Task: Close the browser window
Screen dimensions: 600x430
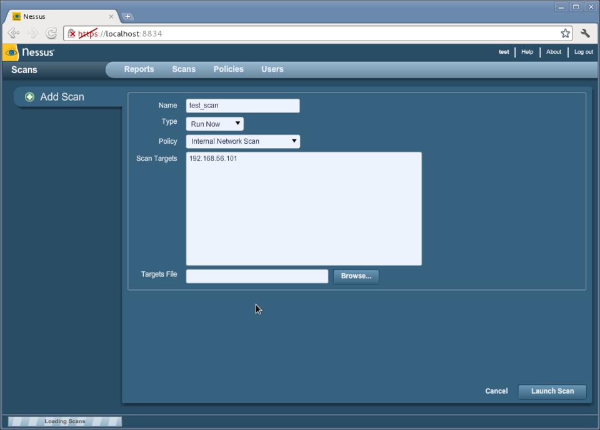Action: tap(591, 7)
